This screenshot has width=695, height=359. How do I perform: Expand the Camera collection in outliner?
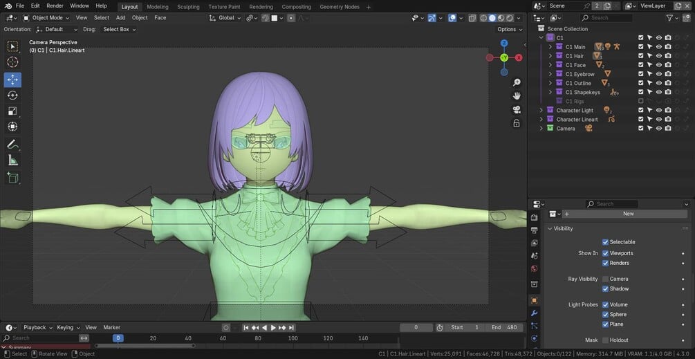point(541,129)
